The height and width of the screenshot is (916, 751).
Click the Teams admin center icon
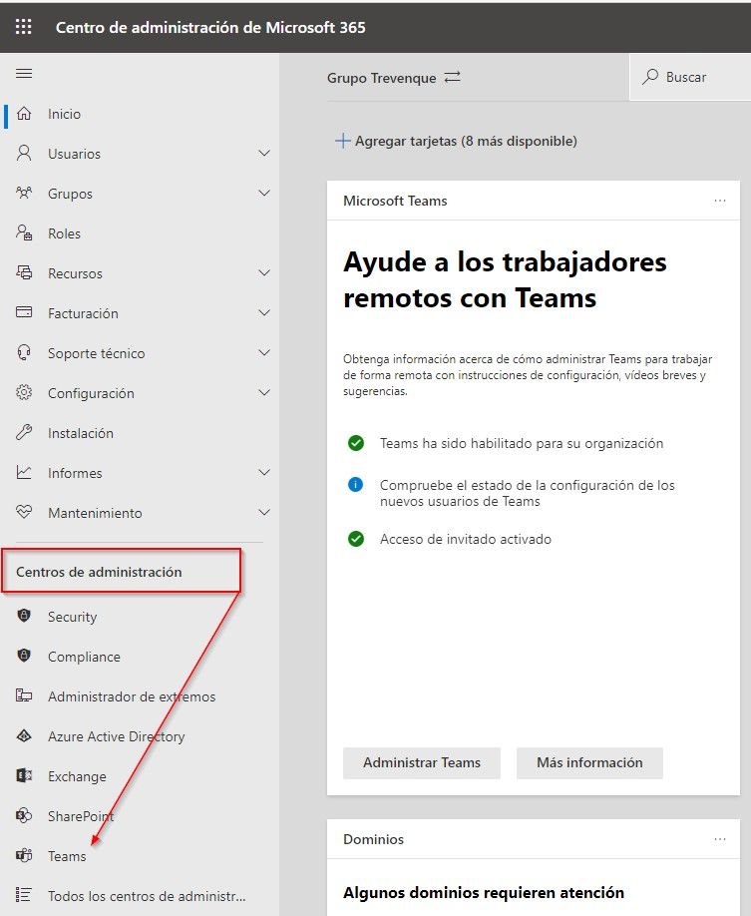click(x=25, y=856)
